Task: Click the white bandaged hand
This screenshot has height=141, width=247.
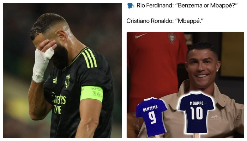Action: click(43, 64)
